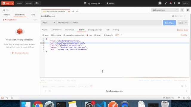
Task: Click the search icon in sidebar filter
Action: pyautogui.click(x=4, y=10)
